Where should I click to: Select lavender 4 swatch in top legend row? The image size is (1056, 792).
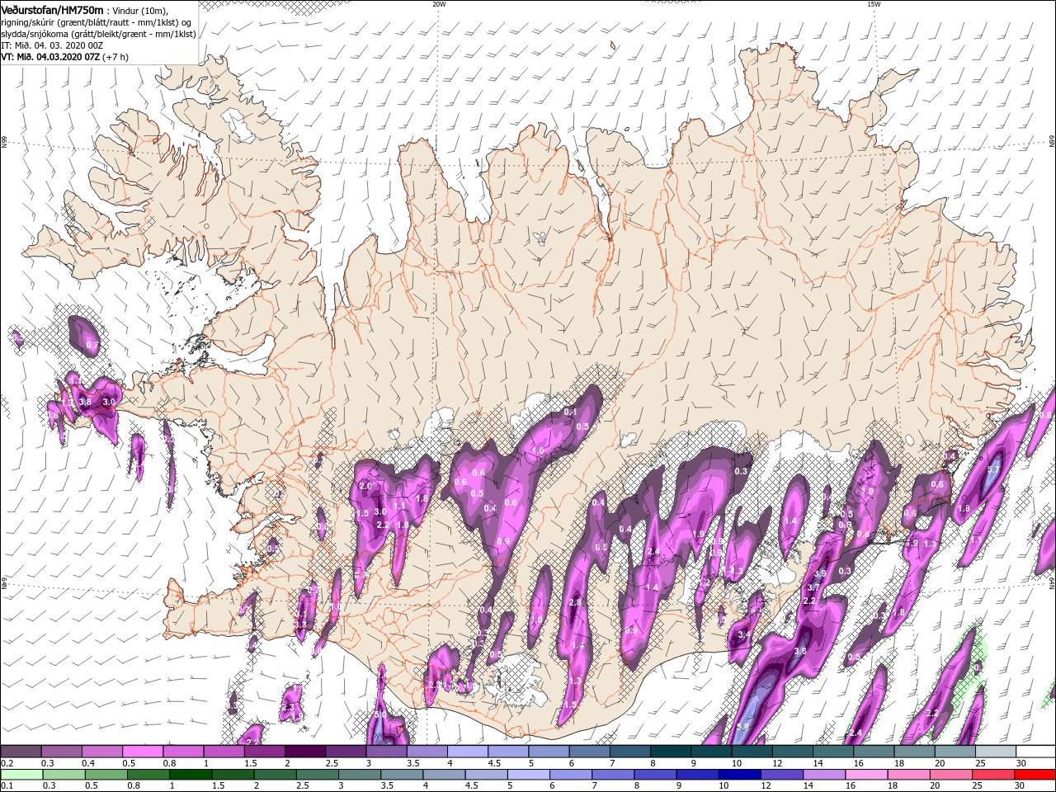pos(467,752)
